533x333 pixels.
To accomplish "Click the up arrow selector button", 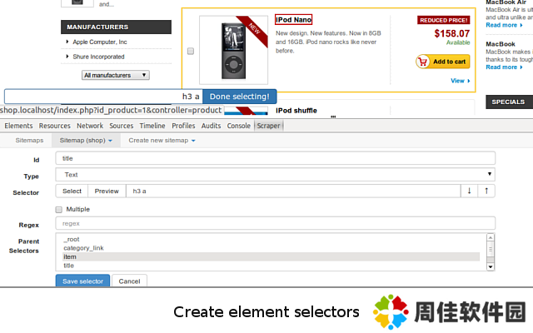I will [x=486, y=191].
